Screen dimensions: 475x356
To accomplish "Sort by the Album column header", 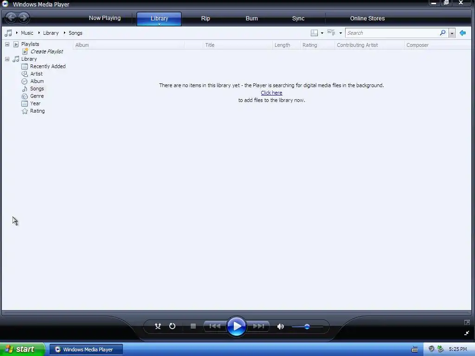I will click(128, 45).
